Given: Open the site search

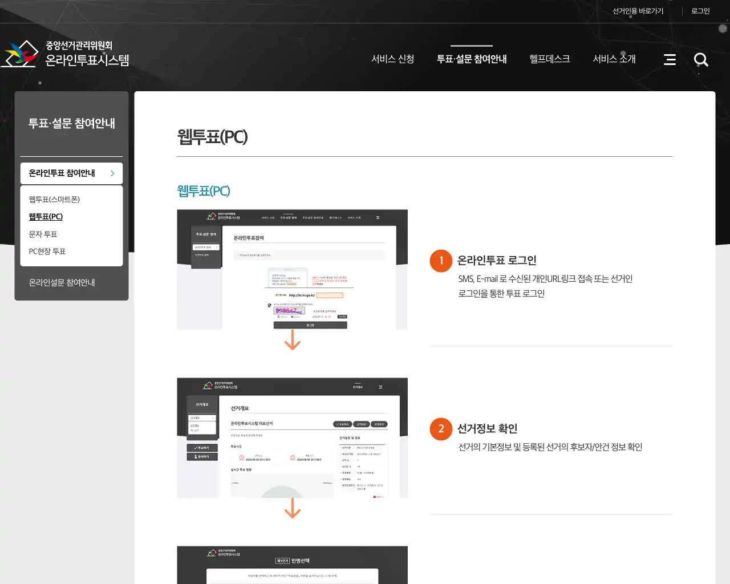Looking at the screenshot, I should pyautogui.click(x=701, y=59).
